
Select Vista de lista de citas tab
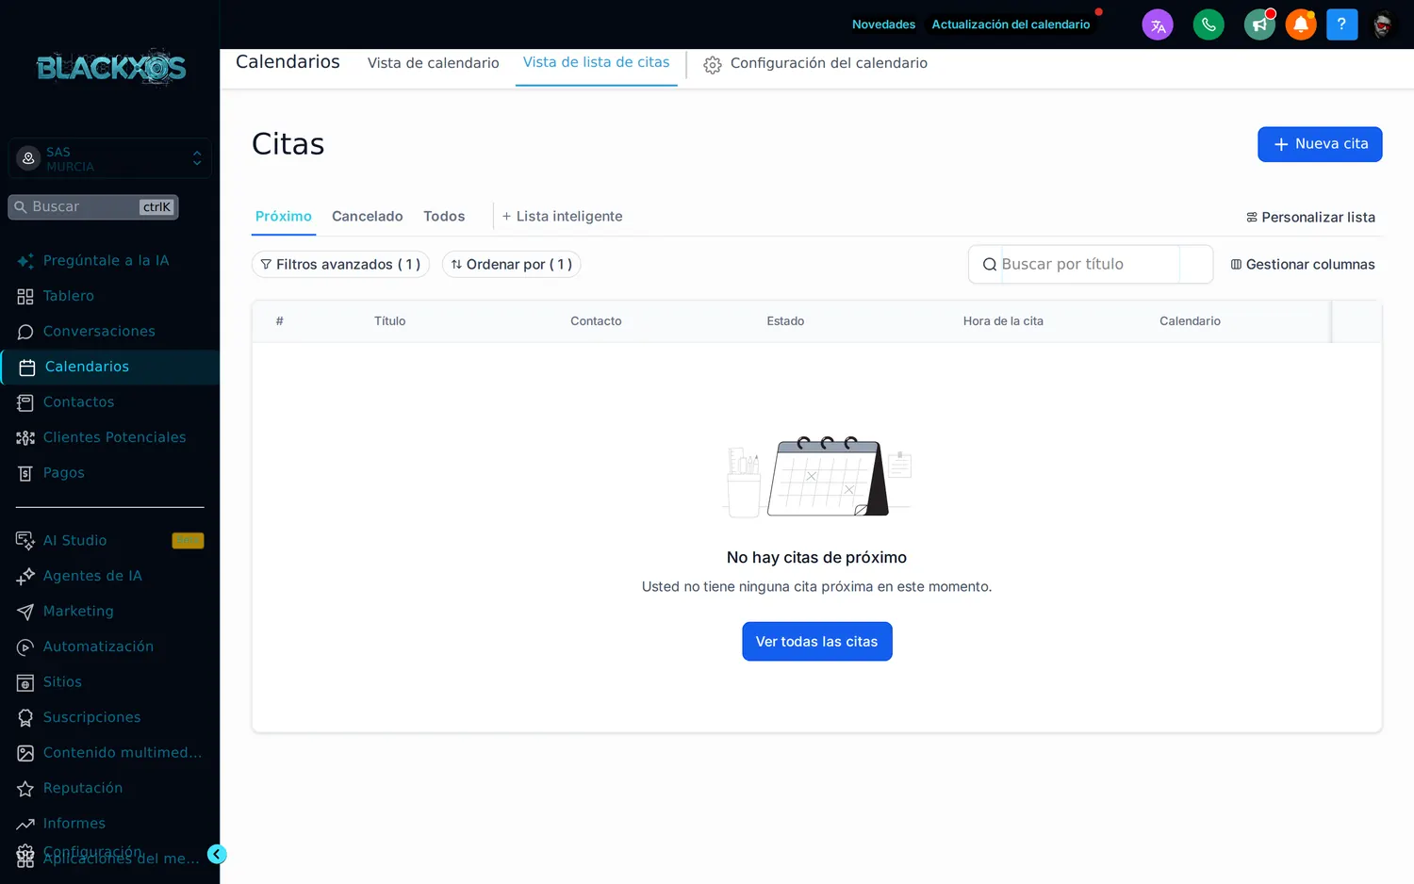coord(597,62)
